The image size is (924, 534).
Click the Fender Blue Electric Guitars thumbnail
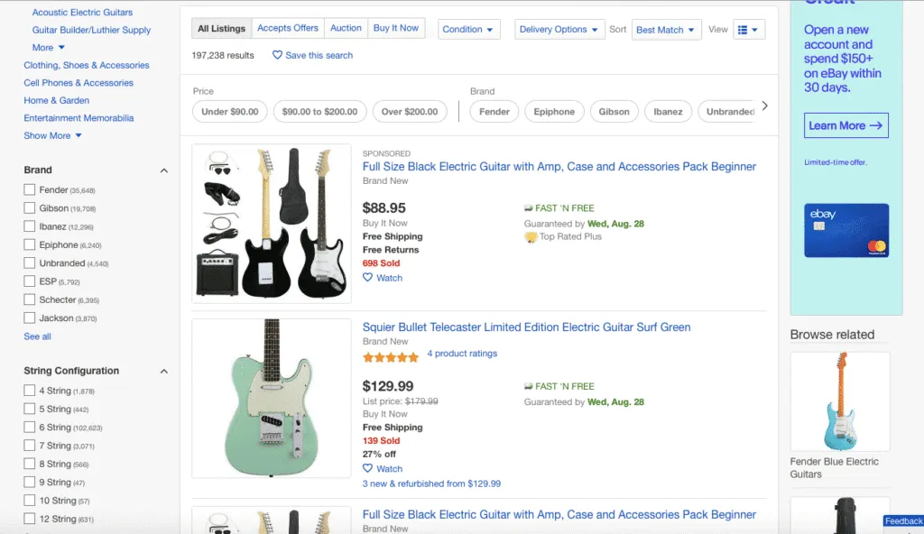[x=839, y=401]
